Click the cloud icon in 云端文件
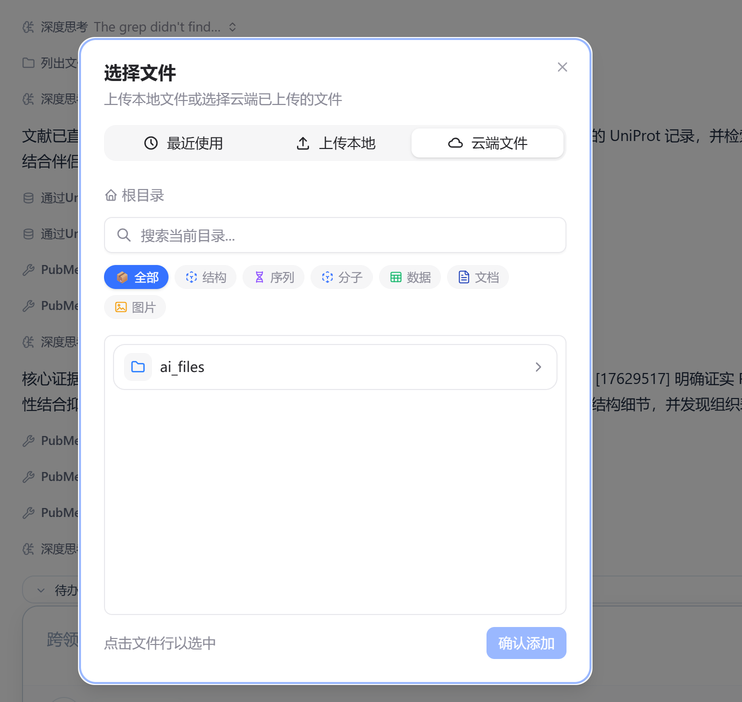 pyautogui.click(x=455, y=143)
